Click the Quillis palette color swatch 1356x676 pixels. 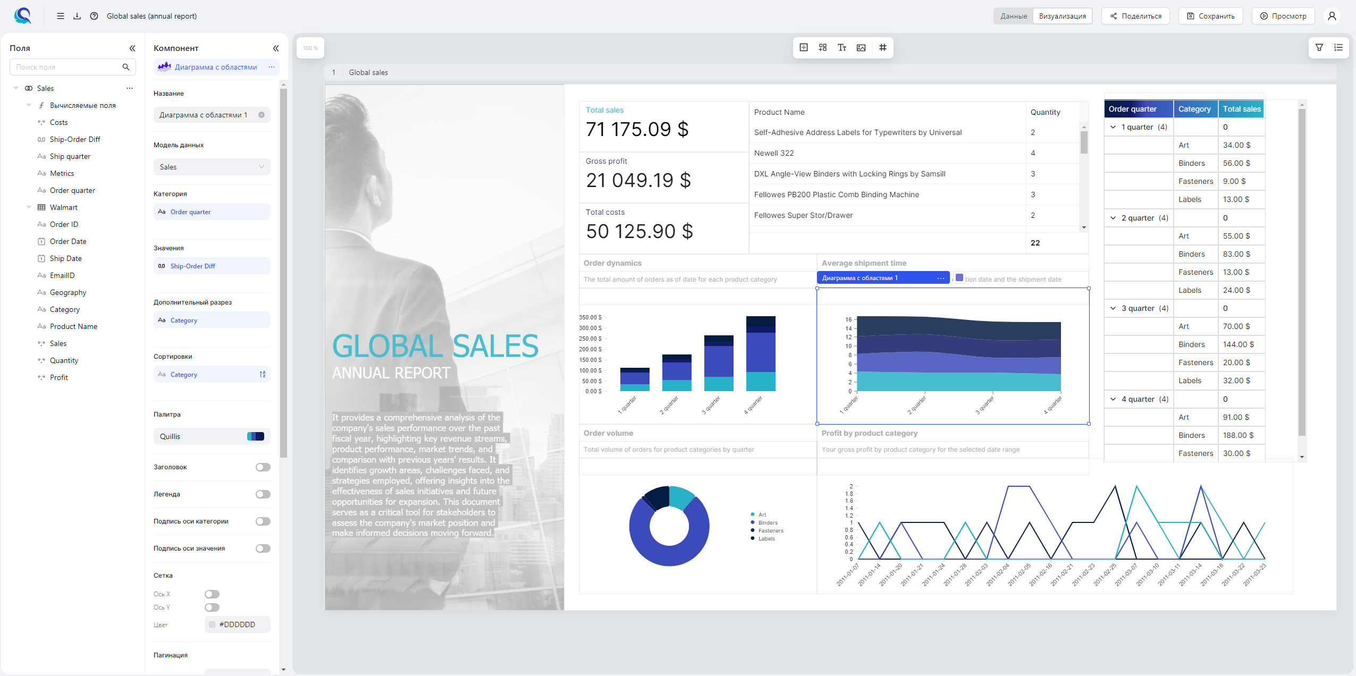(256, 436)
